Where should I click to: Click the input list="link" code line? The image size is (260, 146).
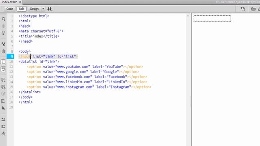(48, 56)
